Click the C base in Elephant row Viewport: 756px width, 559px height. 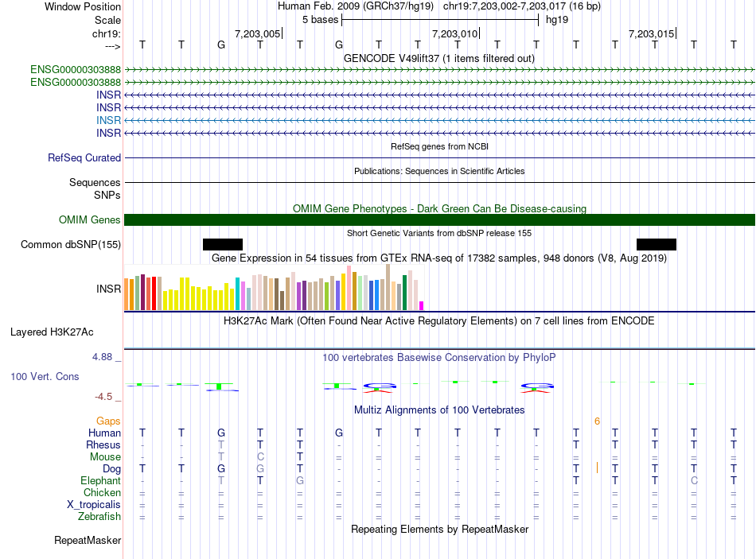[x=694, y=480]
